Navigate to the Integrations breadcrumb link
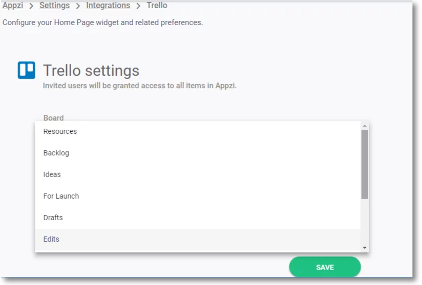This screenshot has height=285, width=422. point(108,6)
